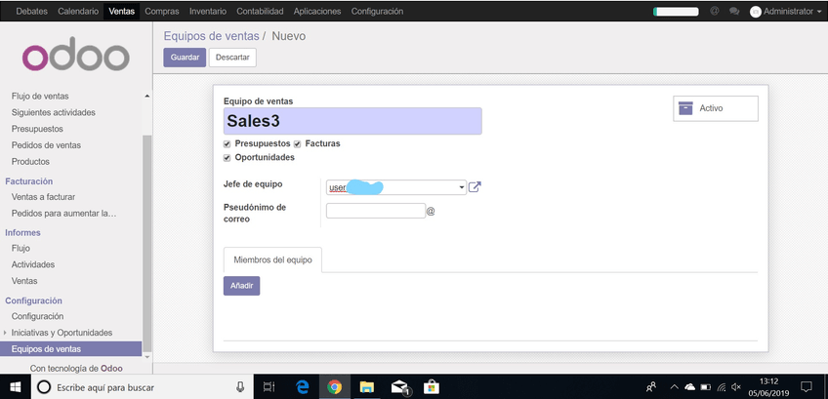The height and width of the screenshot is (399, 828).
Task: Open the Contabilidad menu
Action: click(x=261, y=12)
